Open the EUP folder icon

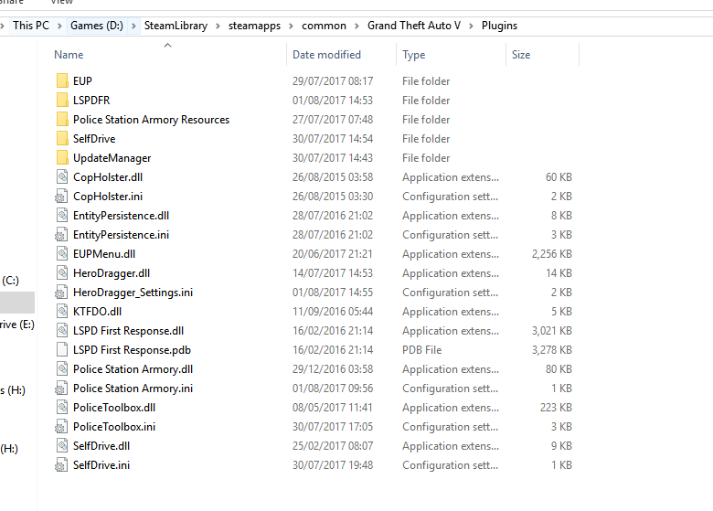[62, 81]
